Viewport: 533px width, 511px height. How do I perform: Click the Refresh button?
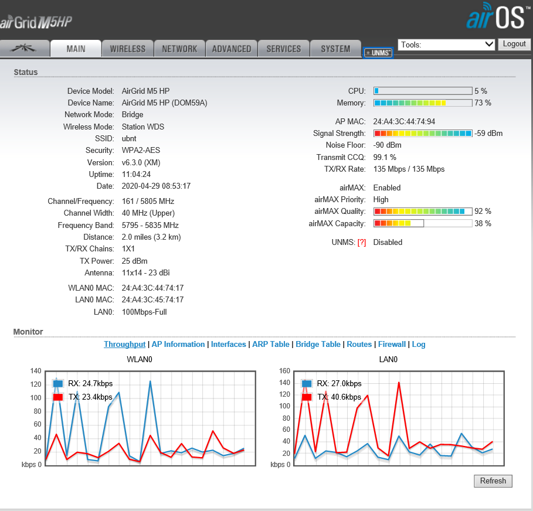(x=493, y=481)
